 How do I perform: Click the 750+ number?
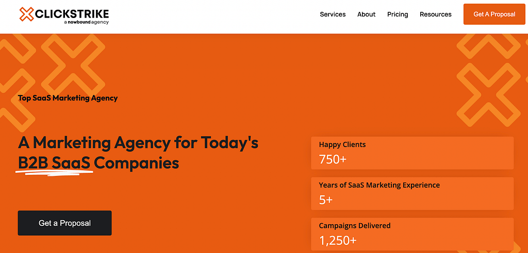coord(333,159)
